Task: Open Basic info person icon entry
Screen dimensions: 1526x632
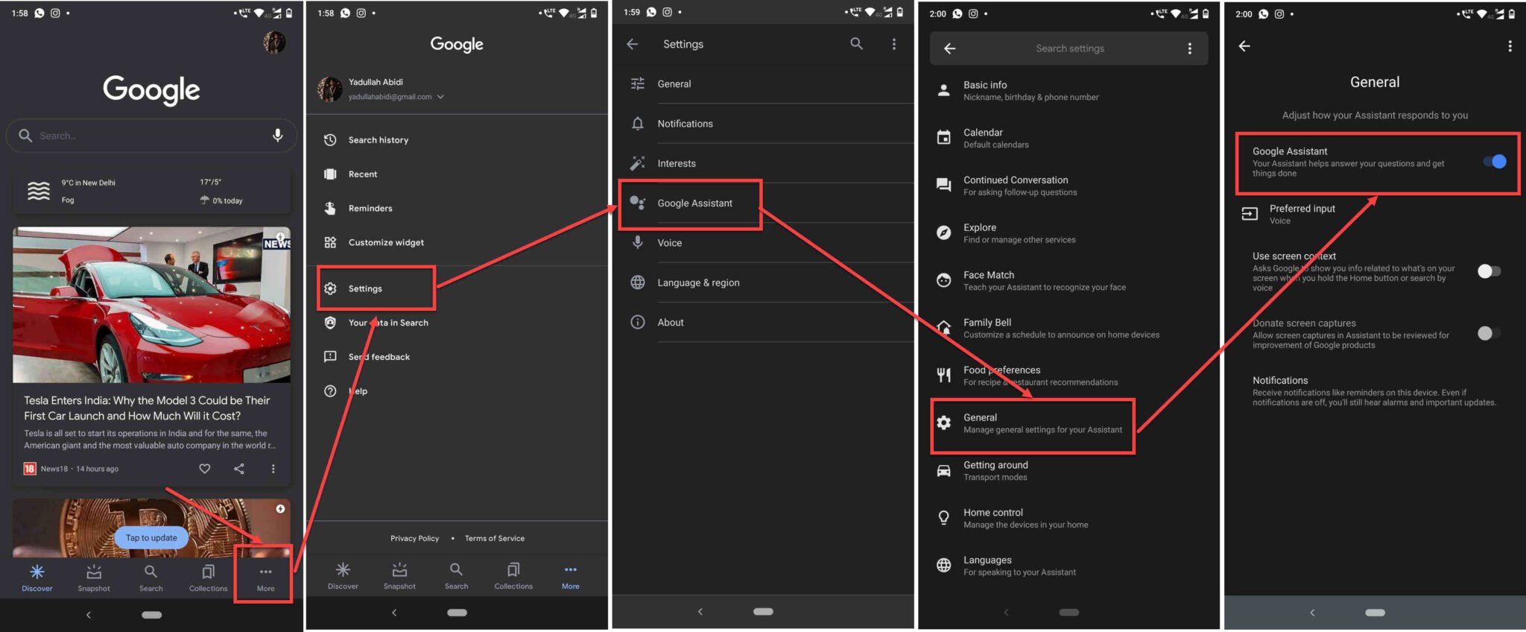Action: coord(943,90)
